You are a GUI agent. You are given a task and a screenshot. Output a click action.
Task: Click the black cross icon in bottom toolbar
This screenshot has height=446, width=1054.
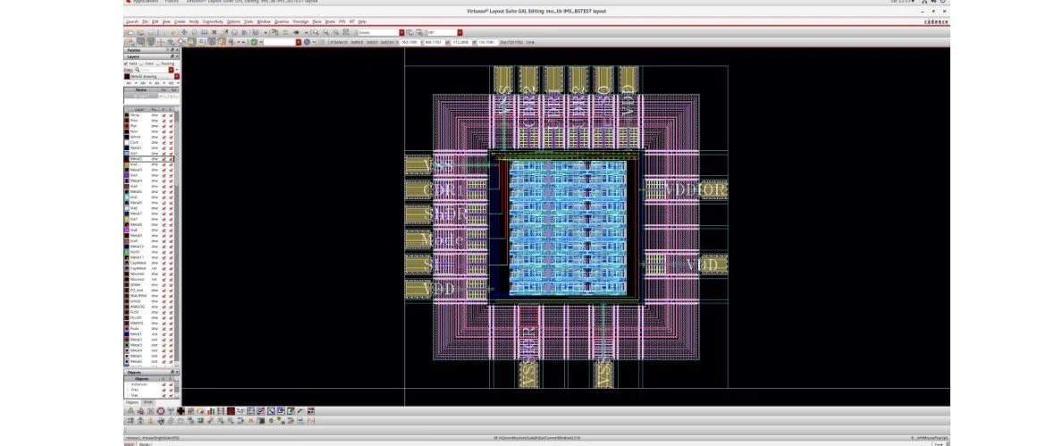click(181, 411)
